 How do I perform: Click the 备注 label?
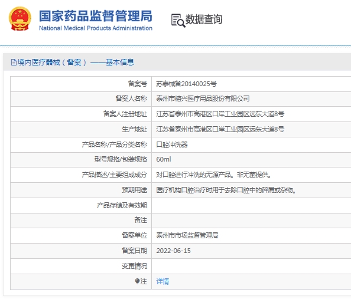point(141,220)
